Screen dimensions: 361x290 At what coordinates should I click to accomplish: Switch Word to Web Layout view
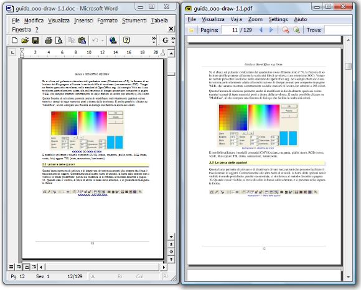point(19,267)
